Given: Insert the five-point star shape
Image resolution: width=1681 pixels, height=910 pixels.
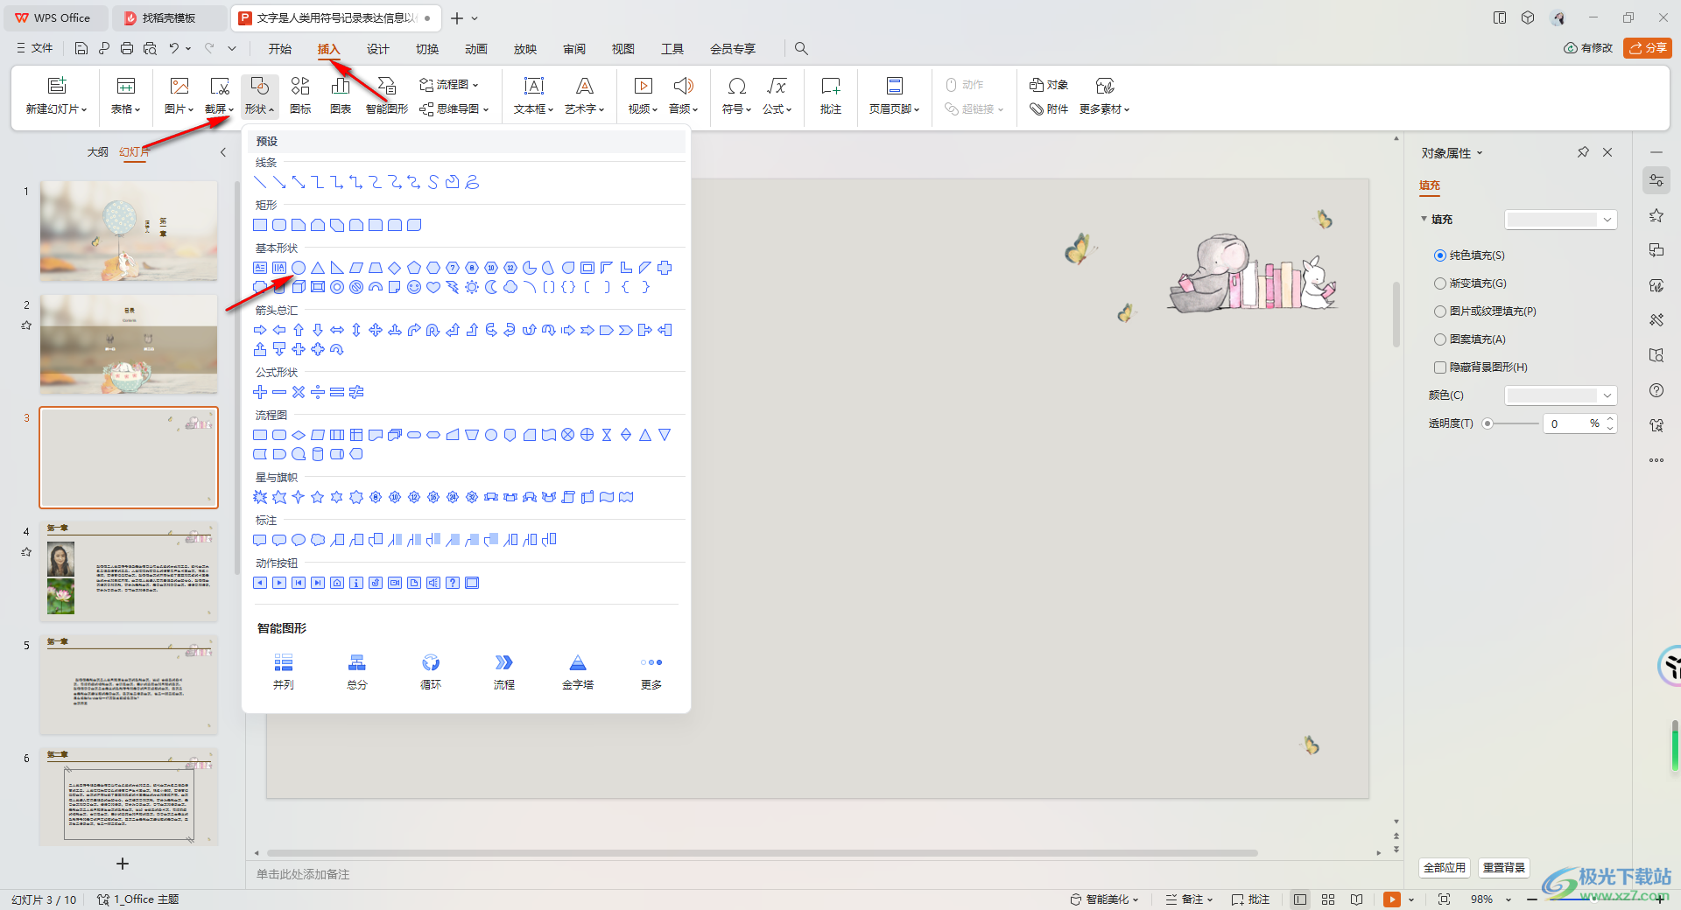Looking at the screenshot, I should coord(318,497).
